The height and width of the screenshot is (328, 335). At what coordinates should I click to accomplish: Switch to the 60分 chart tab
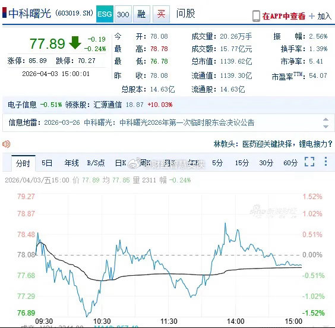tap(290, 163)
